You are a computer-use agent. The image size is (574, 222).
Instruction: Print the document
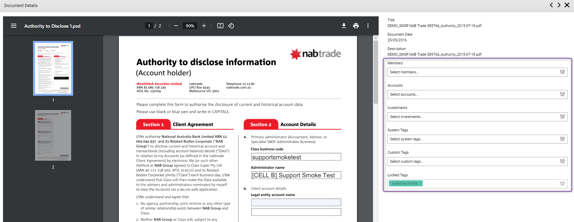pyautogui.click(x=356, y=26)
